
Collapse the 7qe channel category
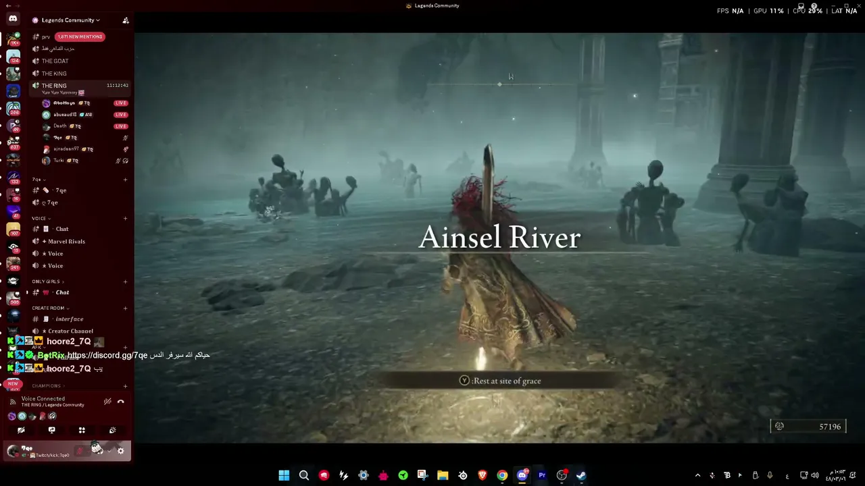(x=39, y=180)
